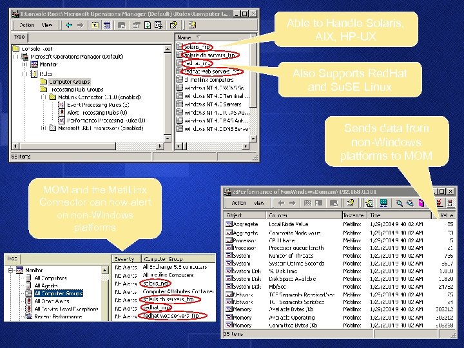Viewport: 464px width, 348px height.
Task: Click the tree pane horizontal scrollbar right arrow
Action: click(x=160, y=146)
